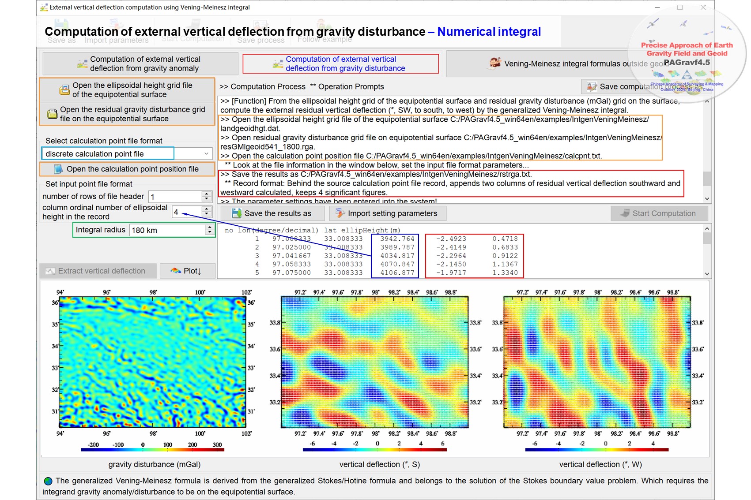This screenshot has width=751, height=500.
Task: Click the Integral radius input field
Action: 167,230
